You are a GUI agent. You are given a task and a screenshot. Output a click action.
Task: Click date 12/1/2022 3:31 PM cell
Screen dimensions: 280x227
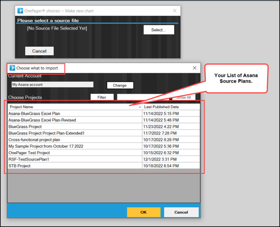point(171,159)
